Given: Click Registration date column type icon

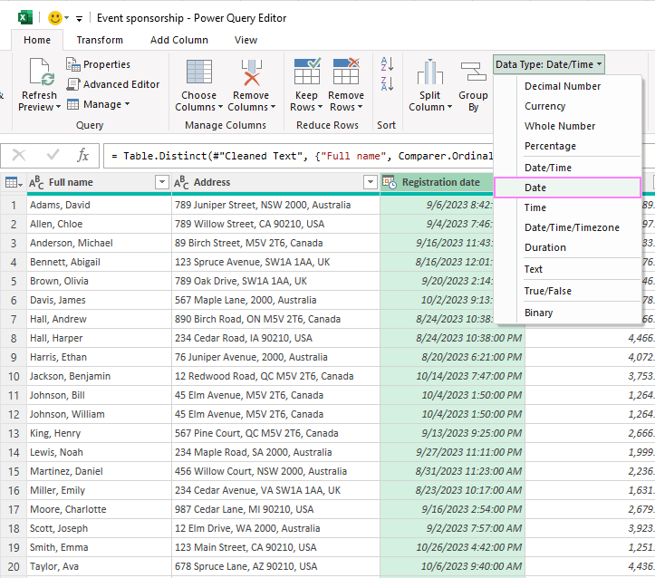Looking at the screenshot, I should click(390, 182).
